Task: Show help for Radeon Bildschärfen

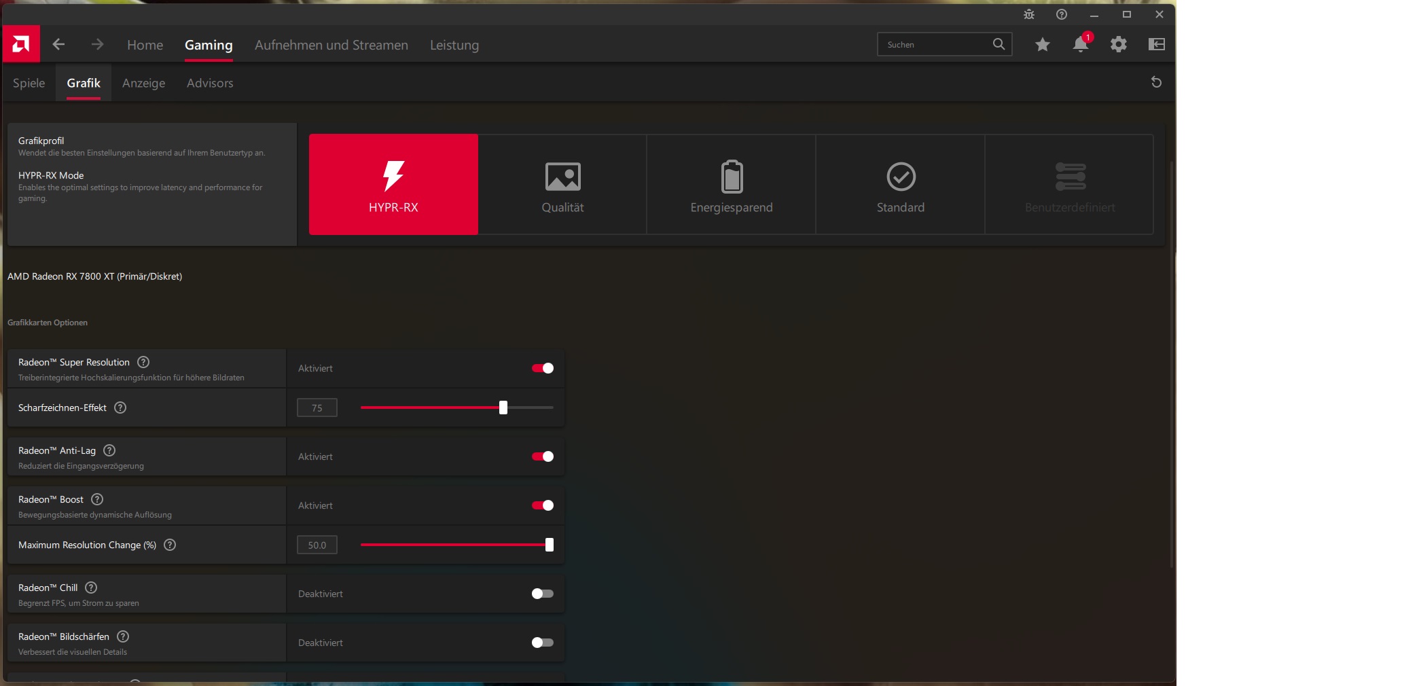Action: pyautogui.click(x=123, y=636)
